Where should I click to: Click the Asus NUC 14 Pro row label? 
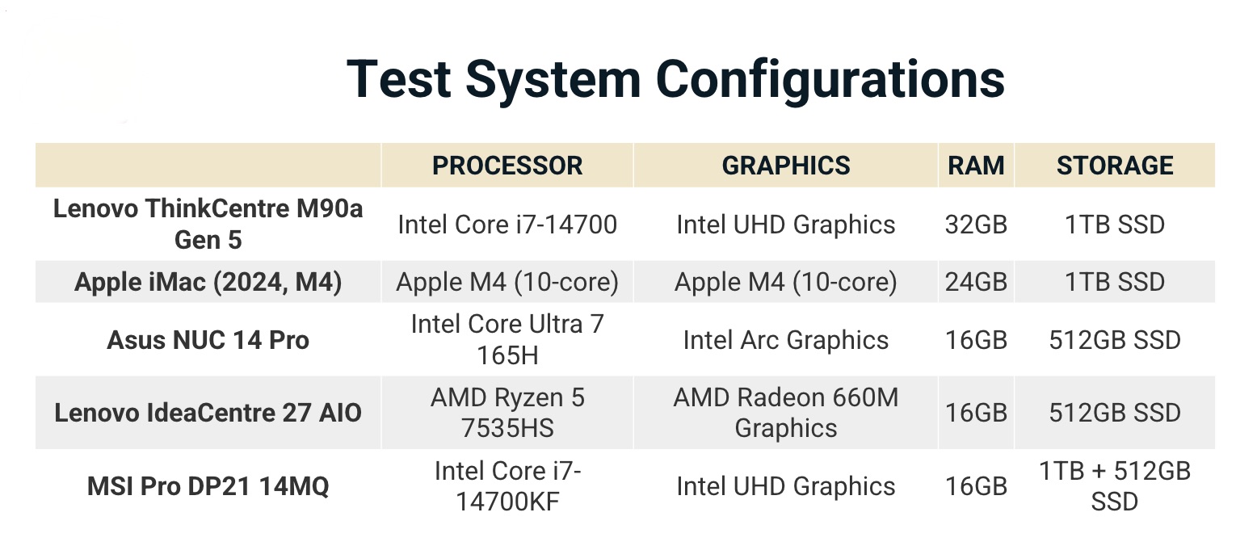208,340
